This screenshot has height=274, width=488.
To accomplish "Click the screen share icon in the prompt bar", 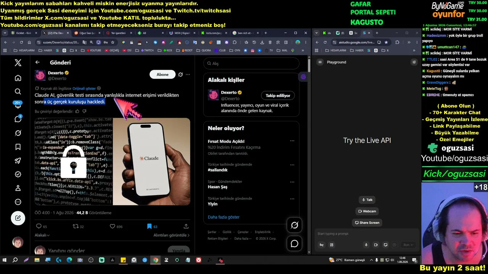I will 385,245.
